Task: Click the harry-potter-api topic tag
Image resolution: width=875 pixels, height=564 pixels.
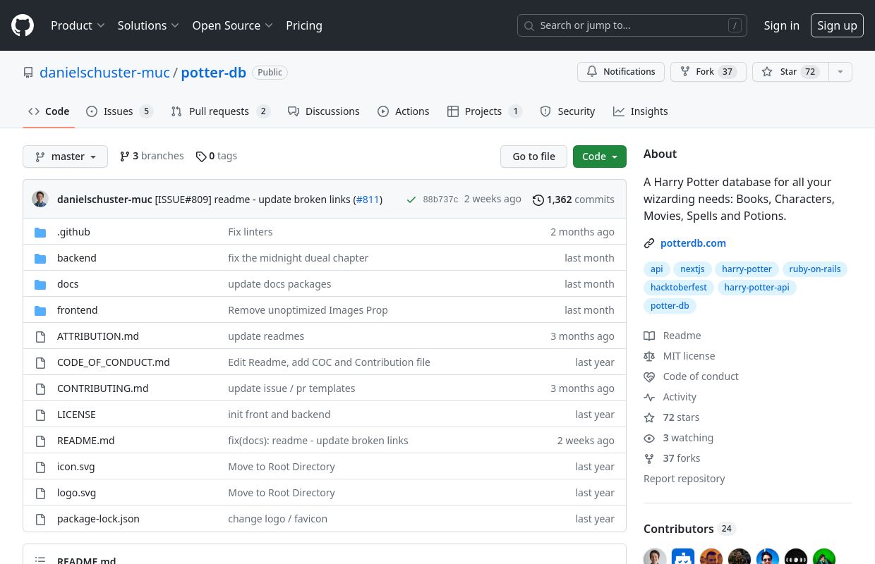Action: (x=756, y=288)
